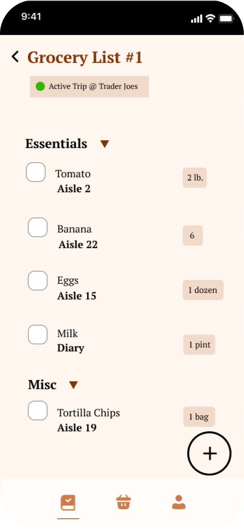Check off the Tomato item
This screenshot has height=529, width=244.
pos(36,172)
